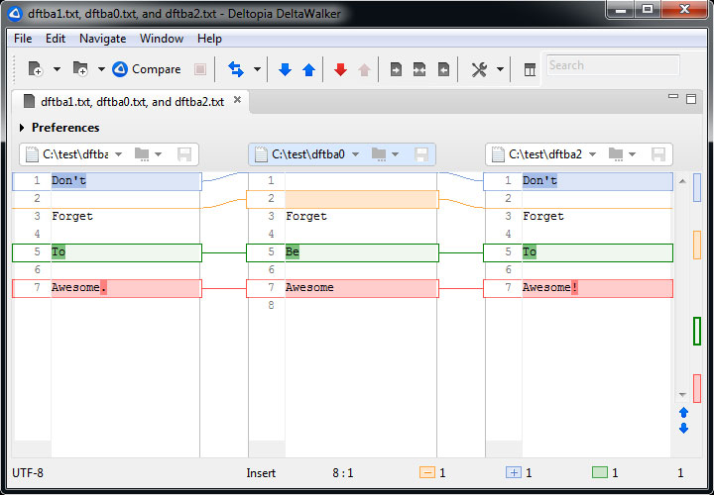Open the C:\test\dftba0 path dropdown
The image size is (714, 495).
pos(355,154)
